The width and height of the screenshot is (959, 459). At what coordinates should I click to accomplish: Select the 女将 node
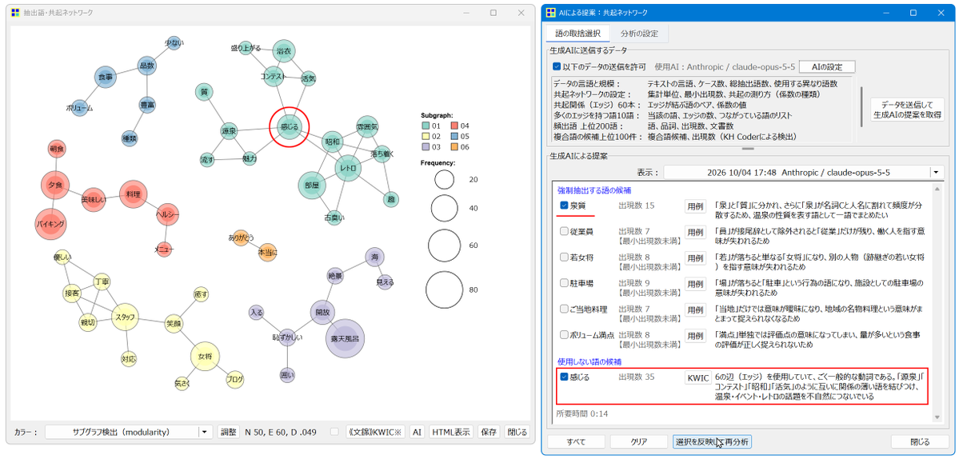click(205, 357)
